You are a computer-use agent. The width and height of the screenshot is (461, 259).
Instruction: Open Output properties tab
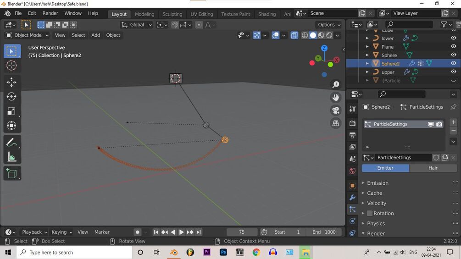(x=352, y=135)
